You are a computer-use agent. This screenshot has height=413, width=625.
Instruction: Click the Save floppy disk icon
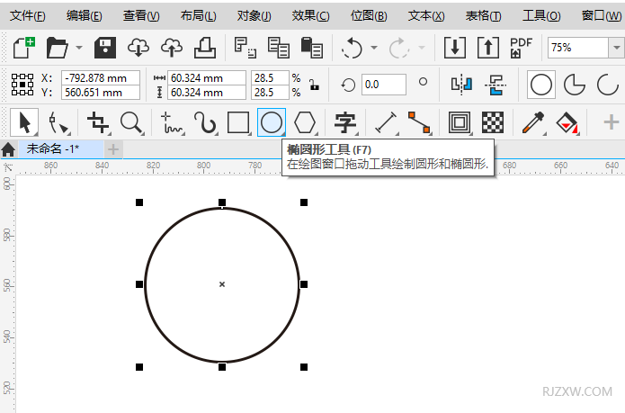pyautogui.click(x=106, y=48)
